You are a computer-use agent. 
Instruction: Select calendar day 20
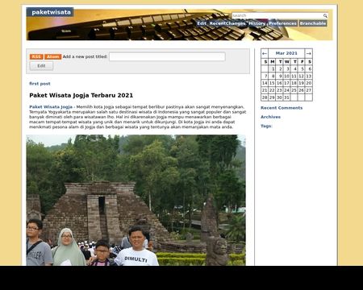[309, 83]
